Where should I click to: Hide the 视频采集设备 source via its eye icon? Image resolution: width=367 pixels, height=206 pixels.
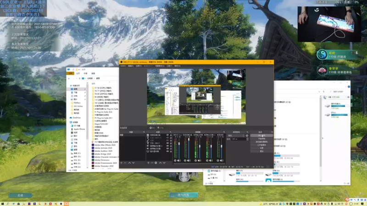167,135
